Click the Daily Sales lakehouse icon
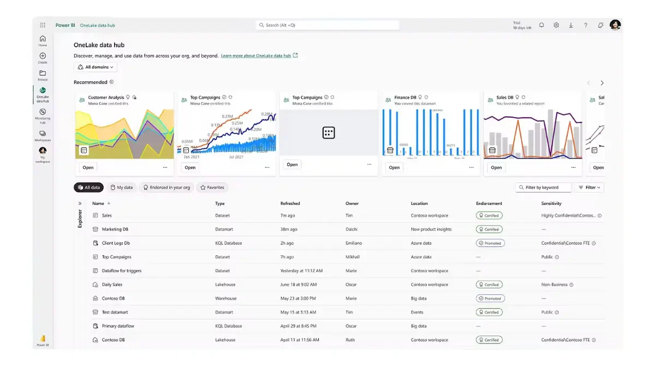 click(96, 285)
